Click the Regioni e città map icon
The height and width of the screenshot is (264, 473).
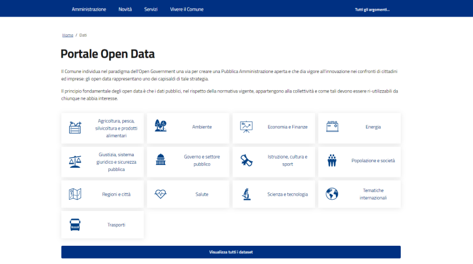[75, 194]
